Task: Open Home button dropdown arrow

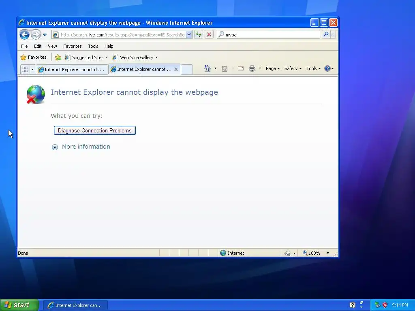Action: pyautogui.click(x=215, y=68)
